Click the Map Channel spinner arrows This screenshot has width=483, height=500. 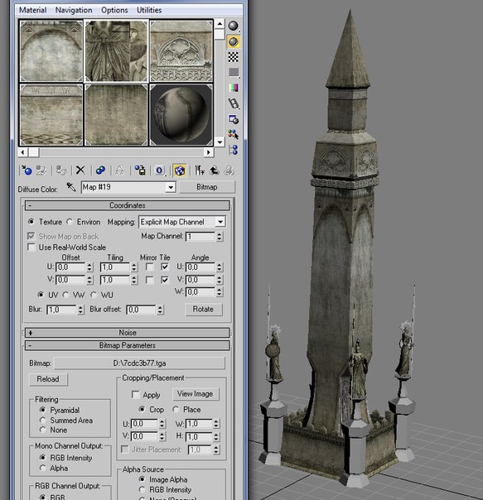pyautogui.click(x=219, y=236)
